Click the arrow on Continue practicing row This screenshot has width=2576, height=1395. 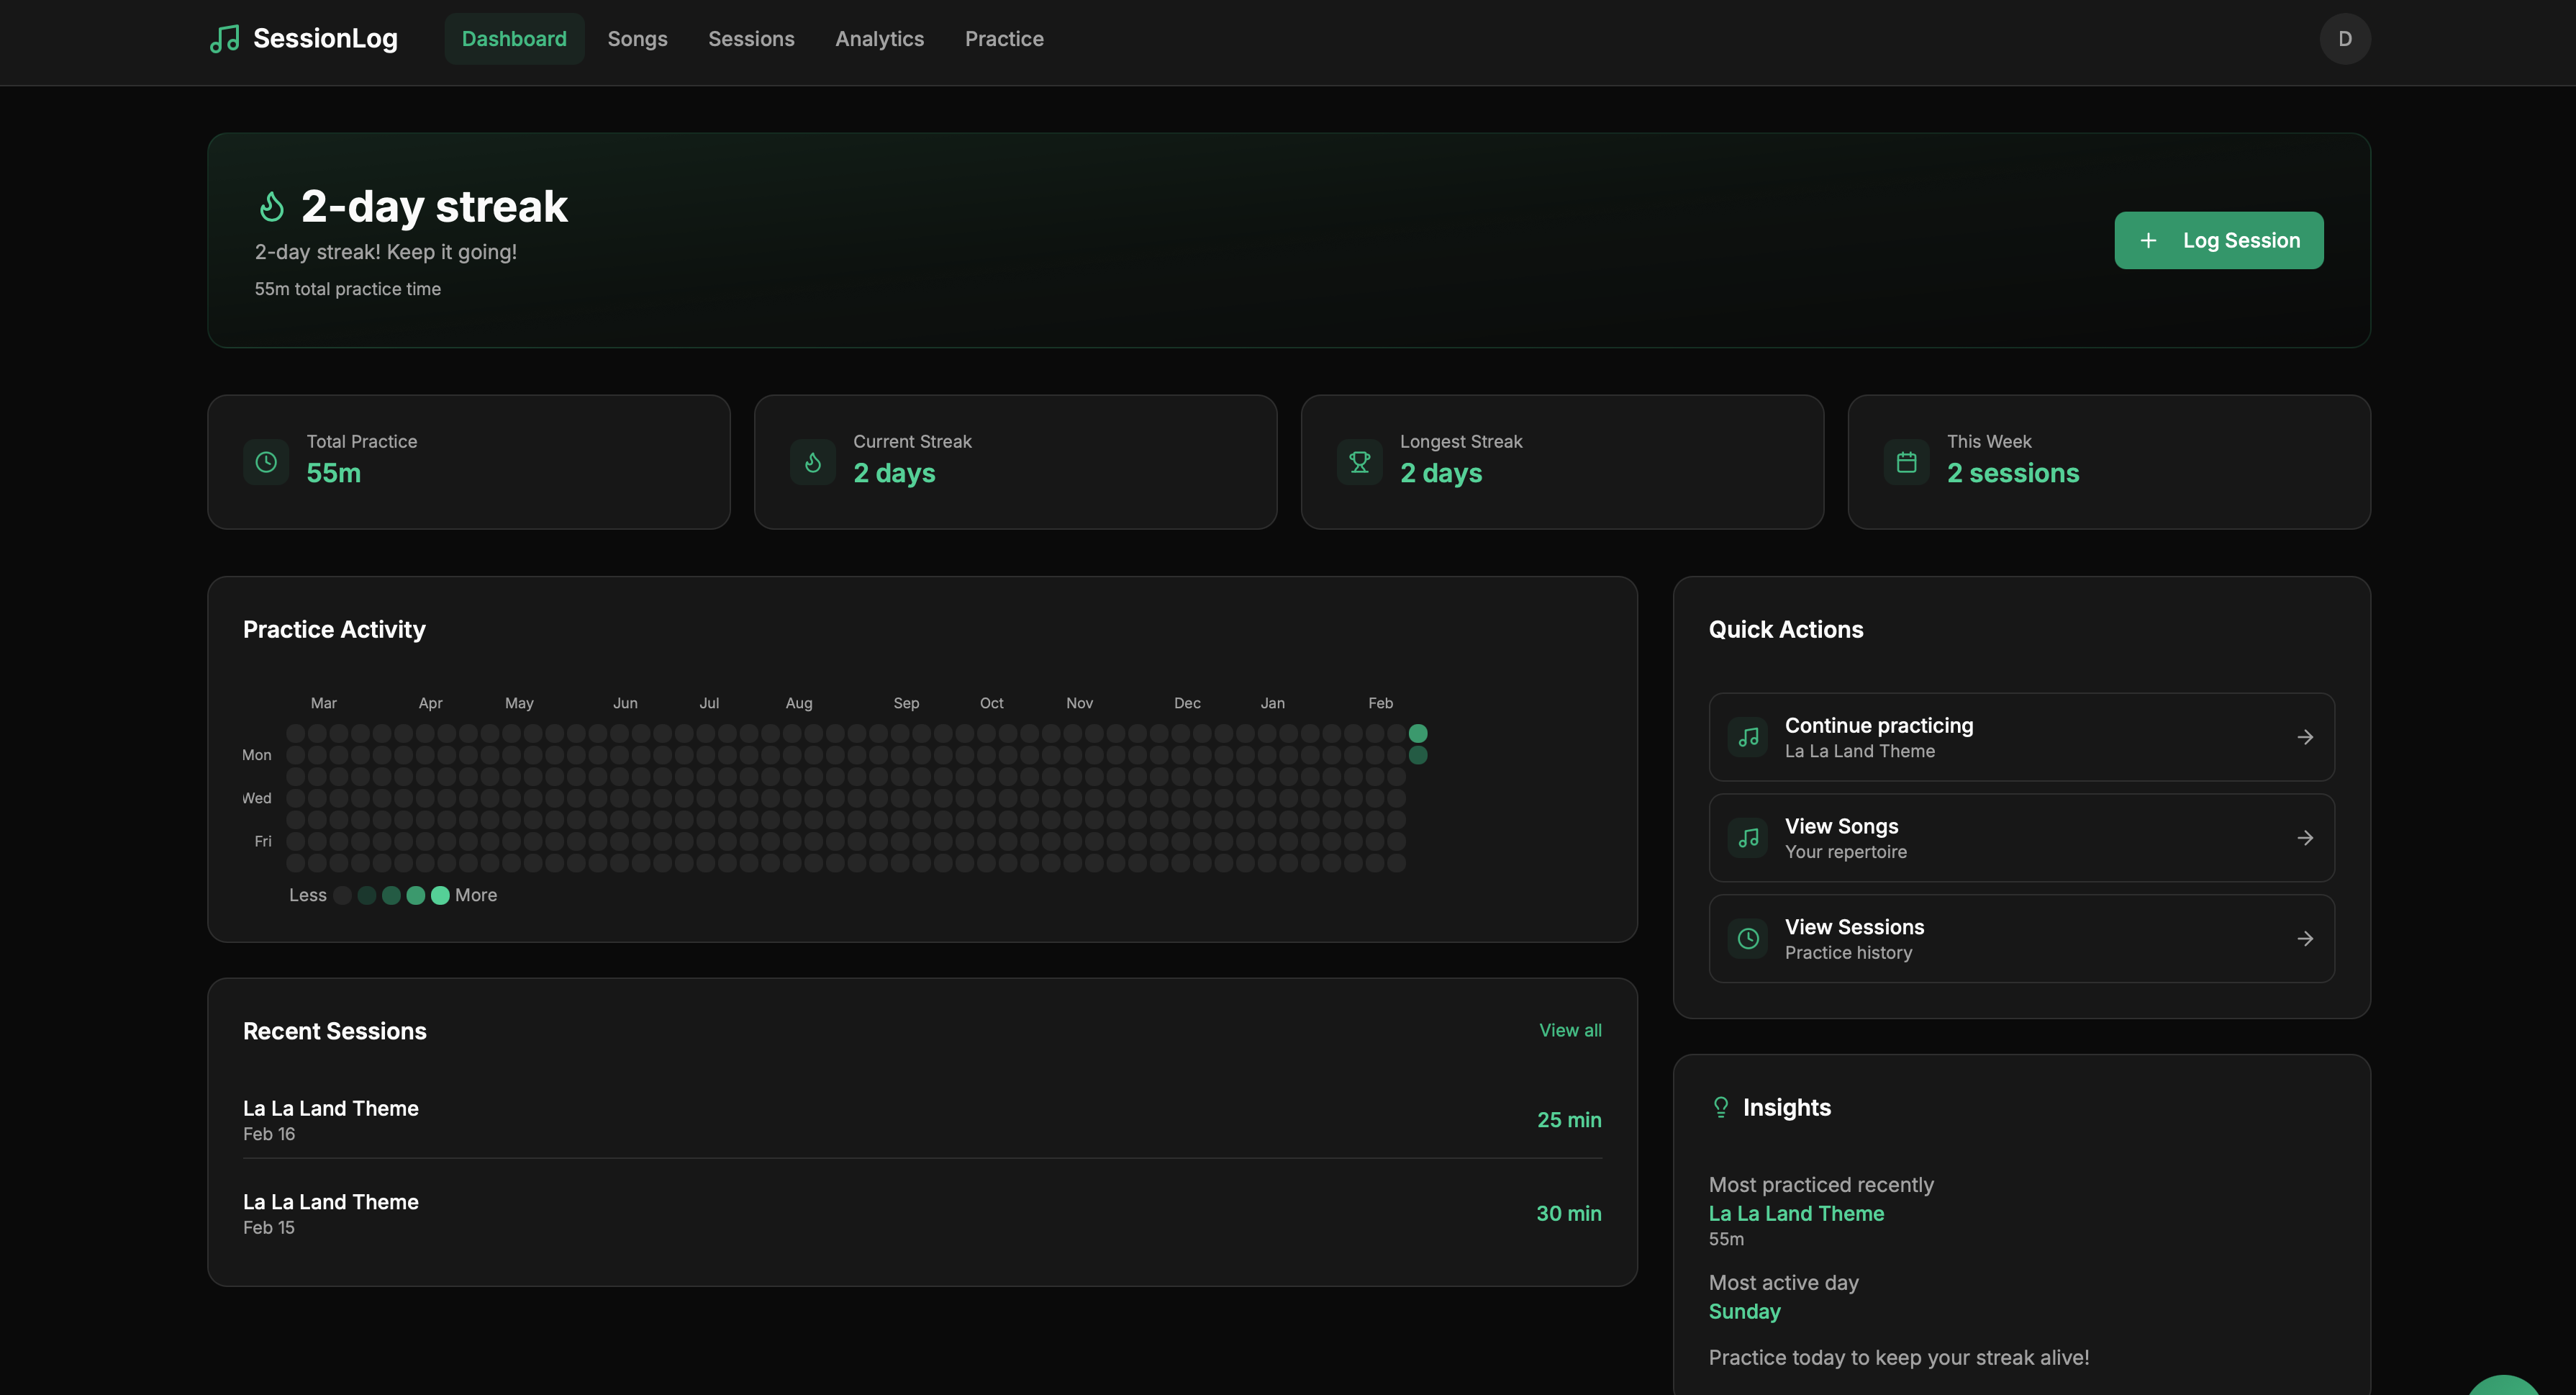tap(2305, 738)
